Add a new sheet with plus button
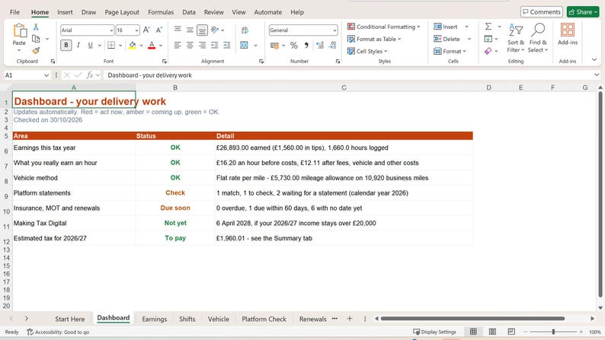 point(350,319)
